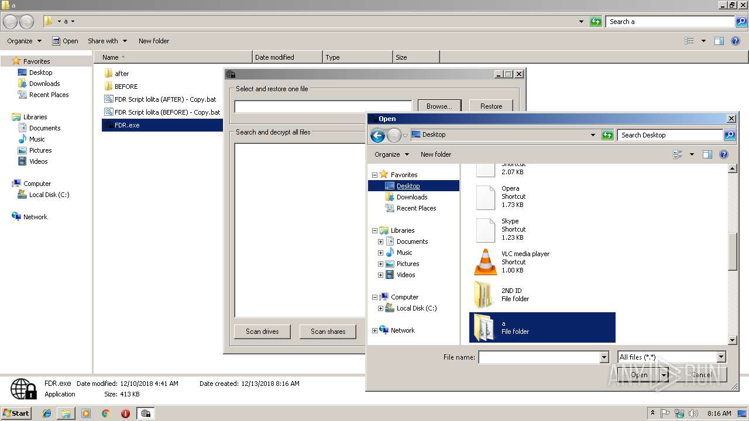Click the clock in system tray

pyautogui.click(x=719, y=413)
